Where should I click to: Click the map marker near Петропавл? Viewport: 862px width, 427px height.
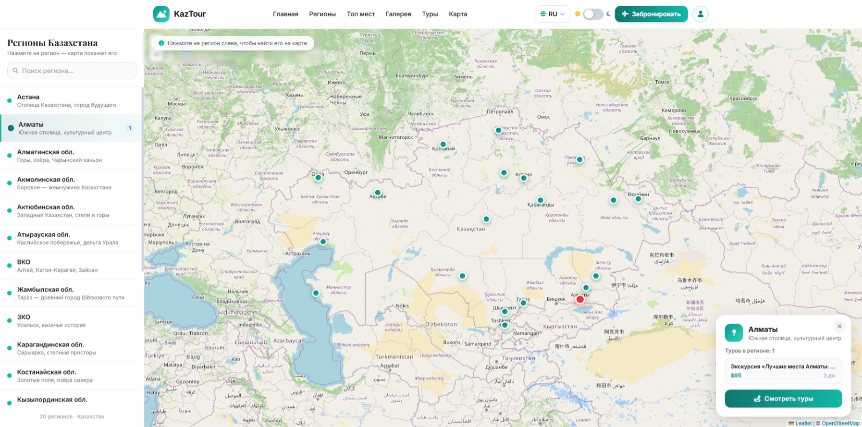498,130
